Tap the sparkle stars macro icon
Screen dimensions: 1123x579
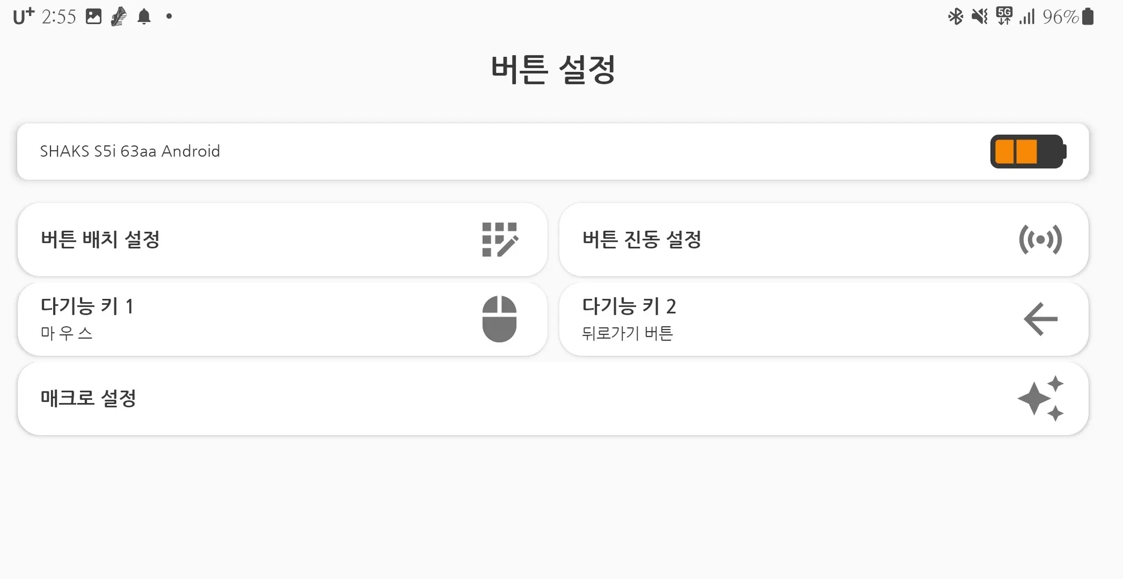(x=1040, y=399)
